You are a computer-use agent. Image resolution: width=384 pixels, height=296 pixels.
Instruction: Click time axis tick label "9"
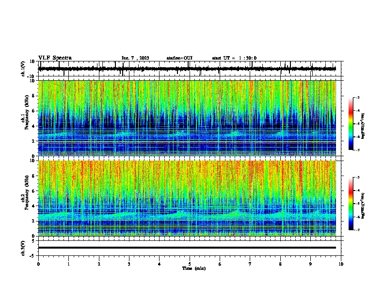point(310,264)
